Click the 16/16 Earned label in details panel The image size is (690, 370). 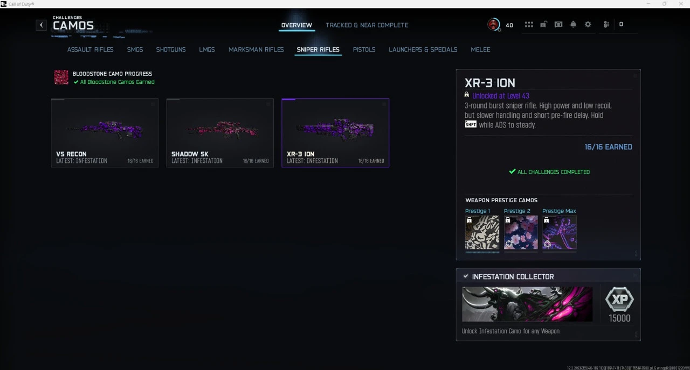coord(608,147)
